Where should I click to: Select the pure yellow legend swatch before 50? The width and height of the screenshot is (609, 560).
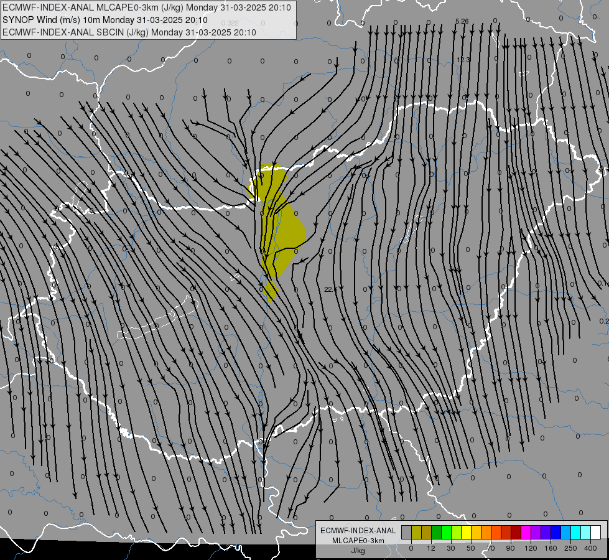pyautogui.click(x=466, y=533)
